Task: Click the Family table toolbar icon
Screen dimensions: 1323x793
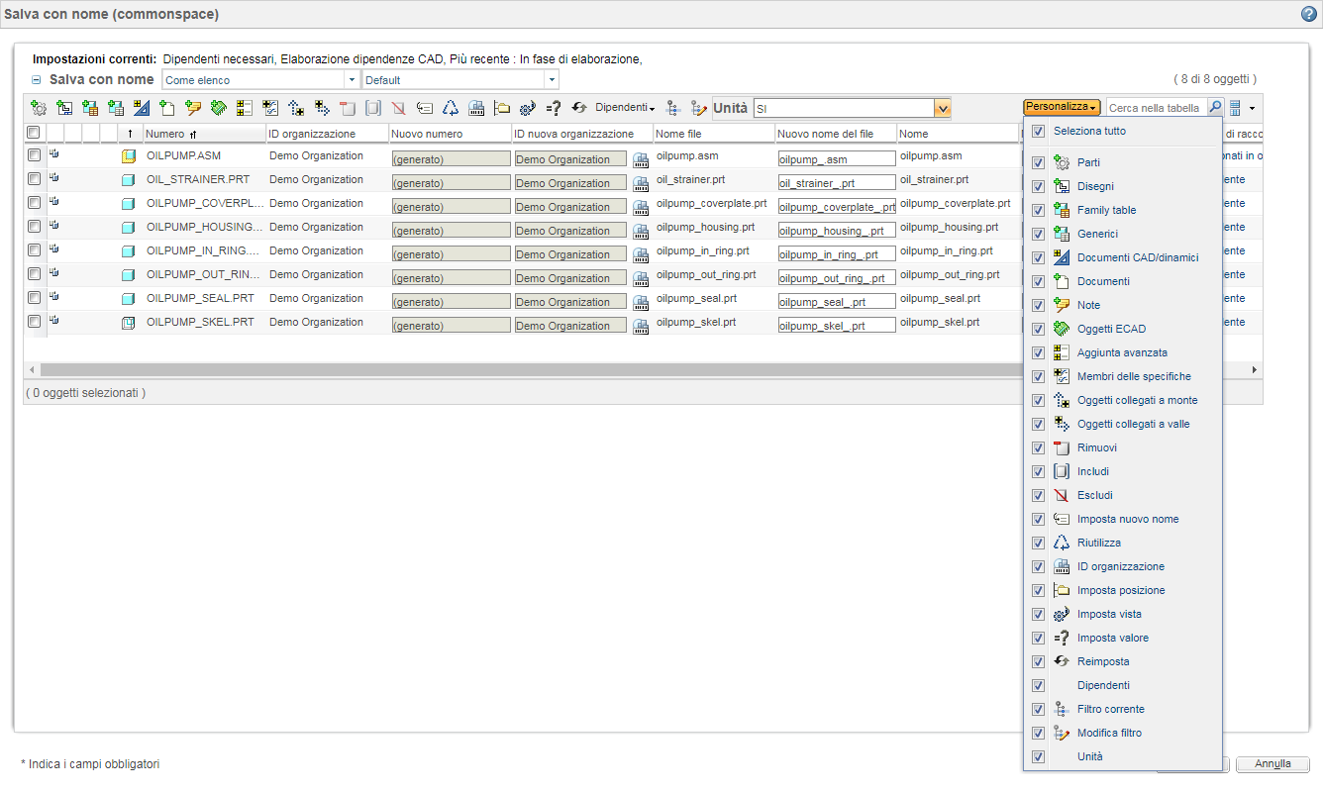Action: pos(90,108)
